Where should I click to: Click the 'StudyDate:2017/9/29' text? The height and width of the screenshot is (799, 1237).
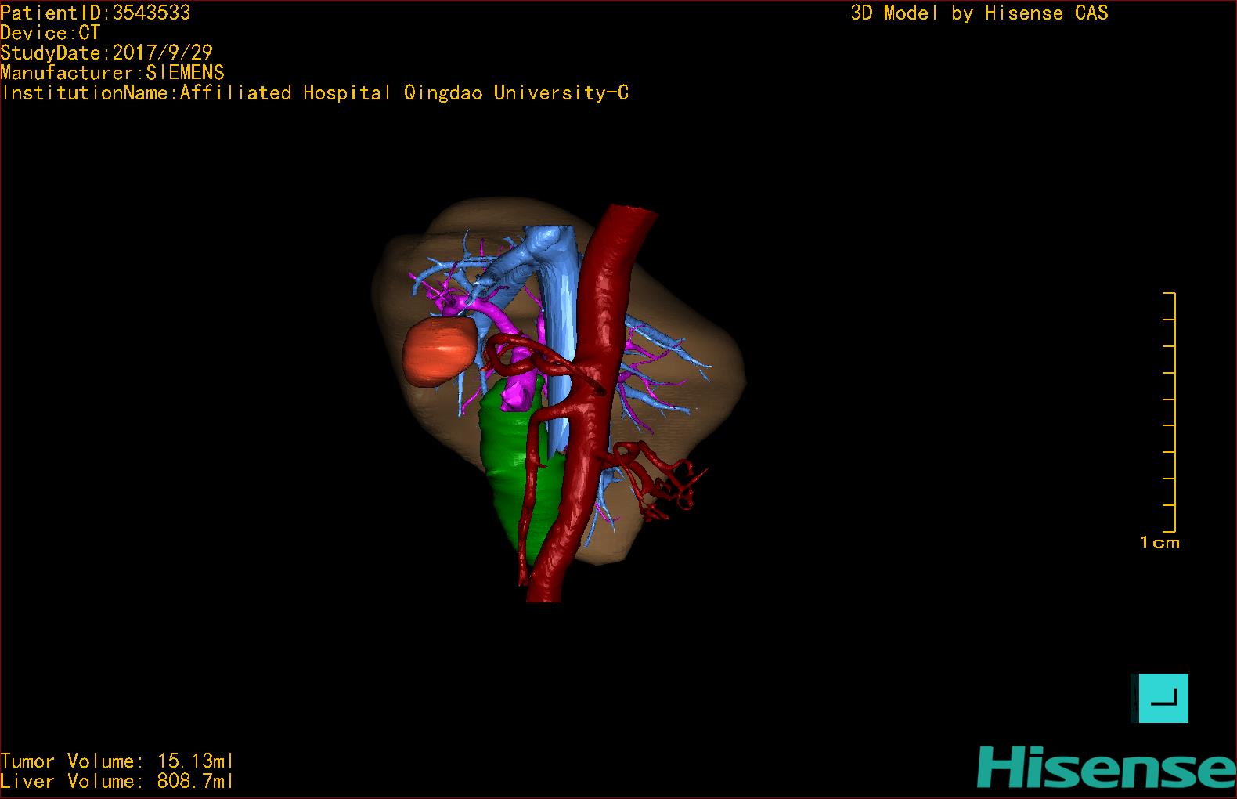[106, 52]
